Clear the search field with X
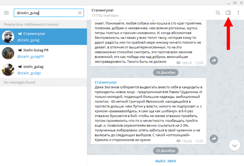The height and width of the screenshot is (166, 244). 80,13
